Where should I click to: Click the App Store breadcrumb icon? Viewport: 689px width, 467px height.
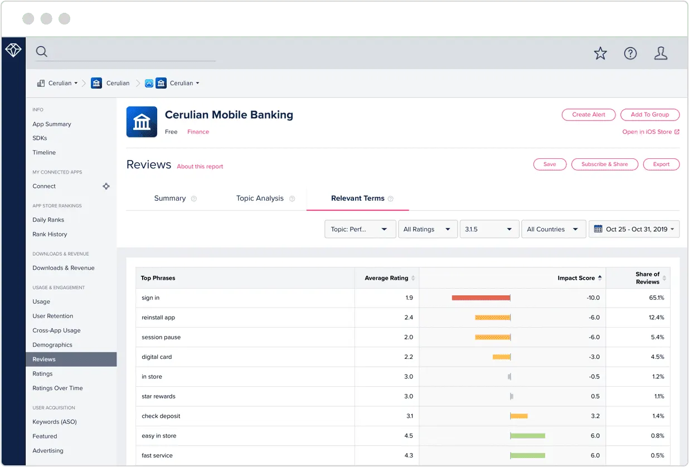pos(149,83)
